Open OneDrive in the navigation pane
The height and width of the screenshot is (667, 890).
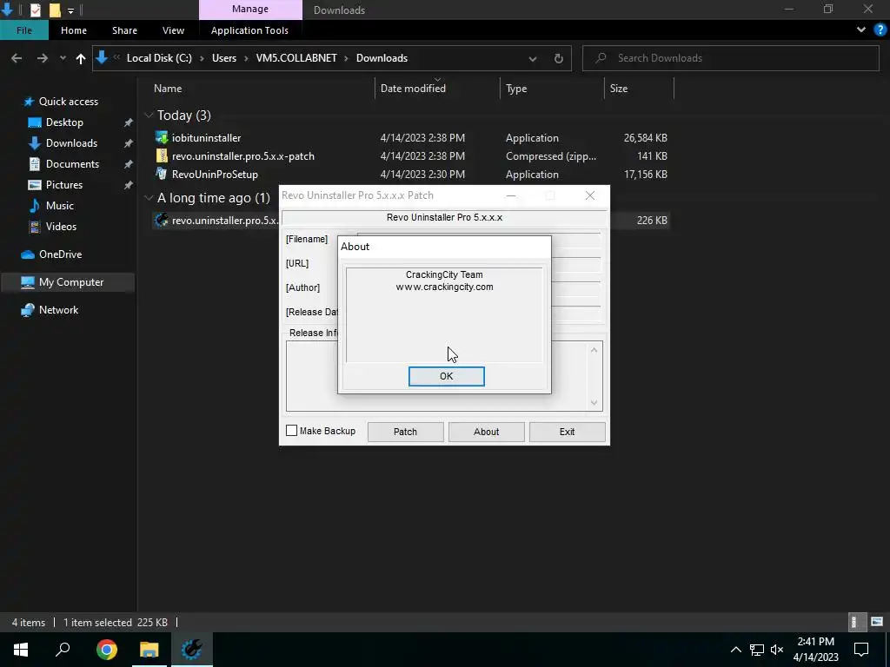pyautogui.click(x=60, y=254)
